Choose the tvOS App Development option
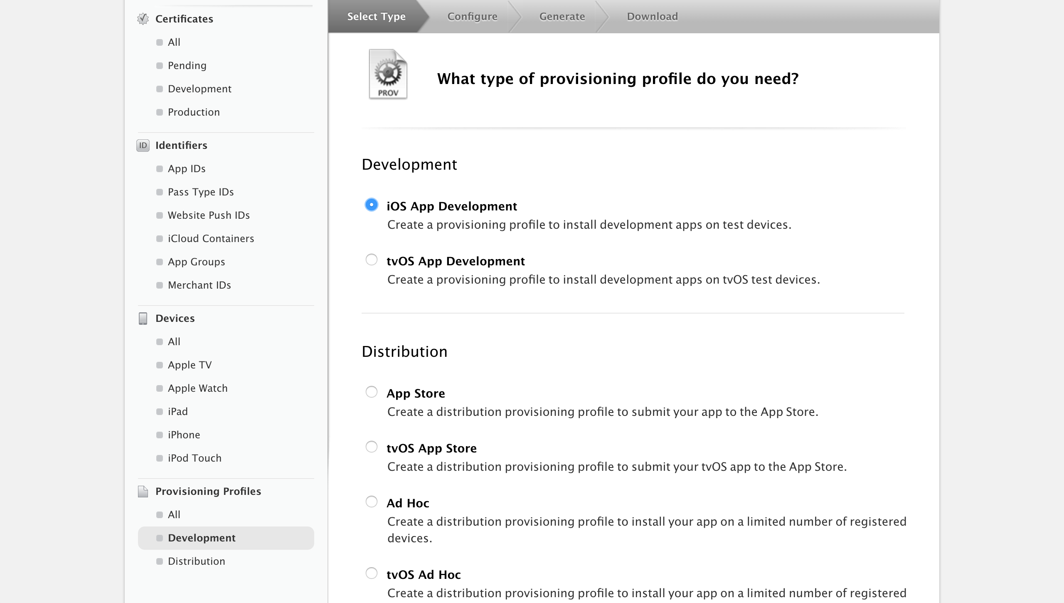1064x603 pixels. [371, 259]
